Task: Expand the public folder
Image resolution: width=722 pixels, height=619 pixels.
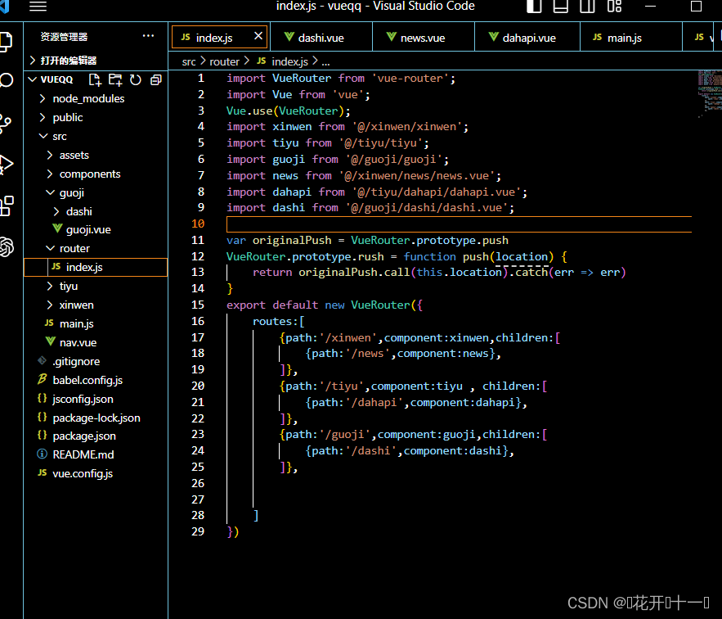Action: [96, 118]
